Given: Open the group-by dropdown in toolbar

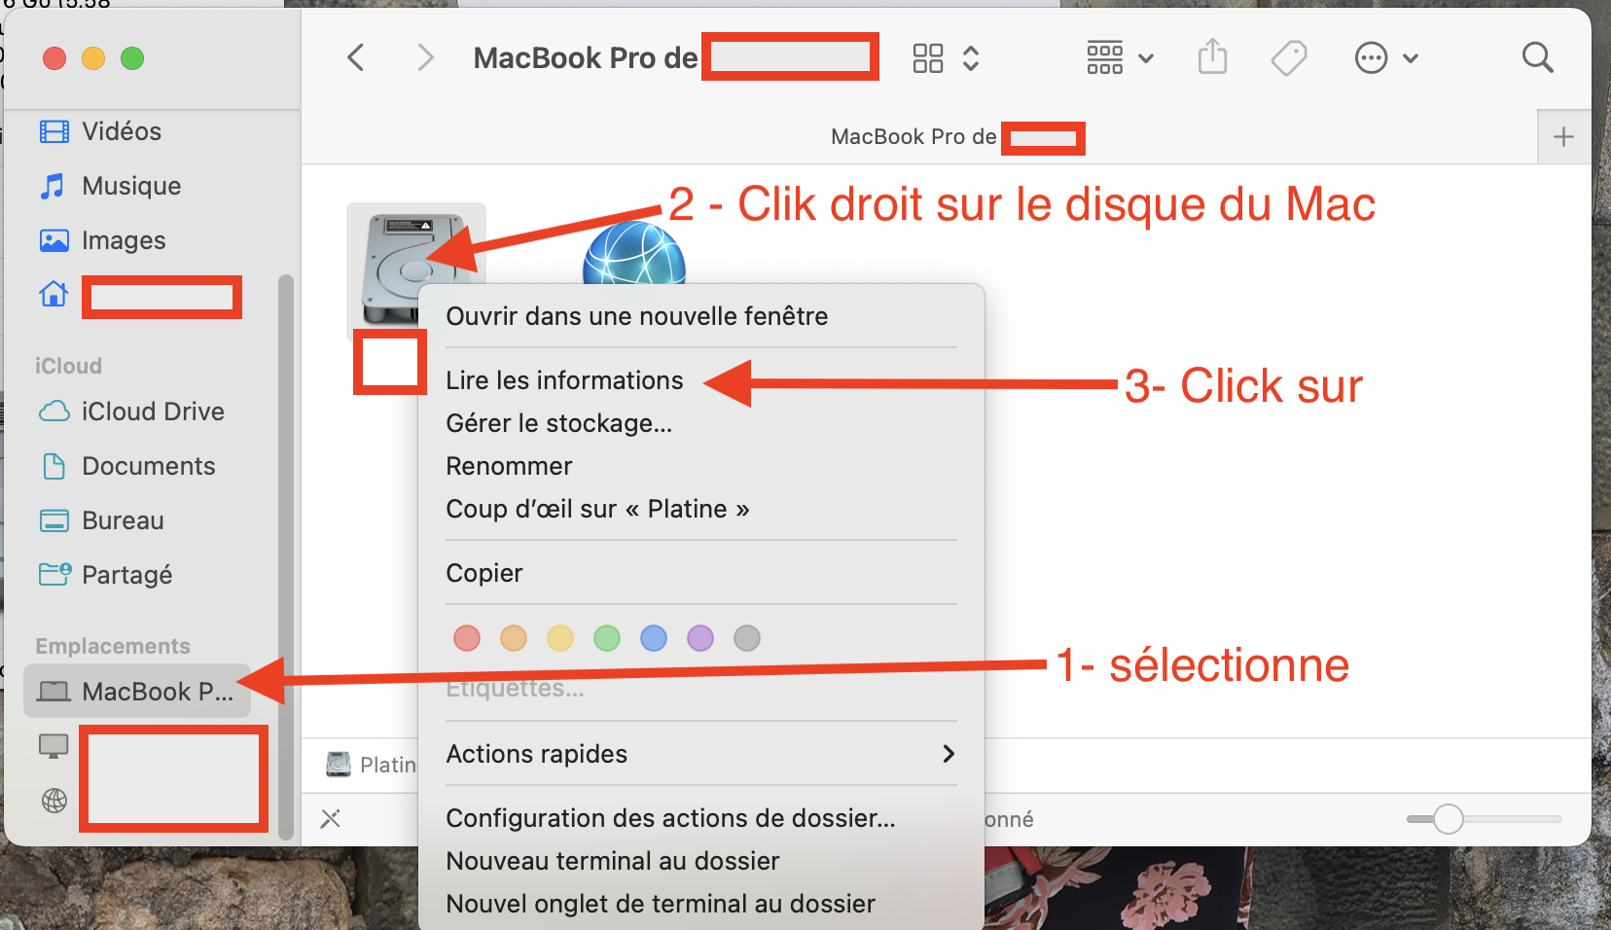Looking at the screenshot, I should coord(1120,58).
